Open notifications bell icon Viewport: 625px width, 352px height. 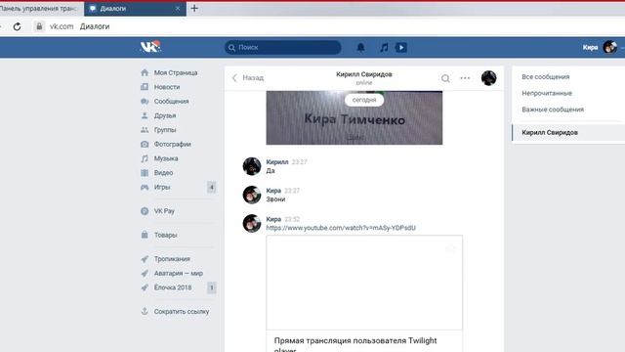click(x=360, y=48)
